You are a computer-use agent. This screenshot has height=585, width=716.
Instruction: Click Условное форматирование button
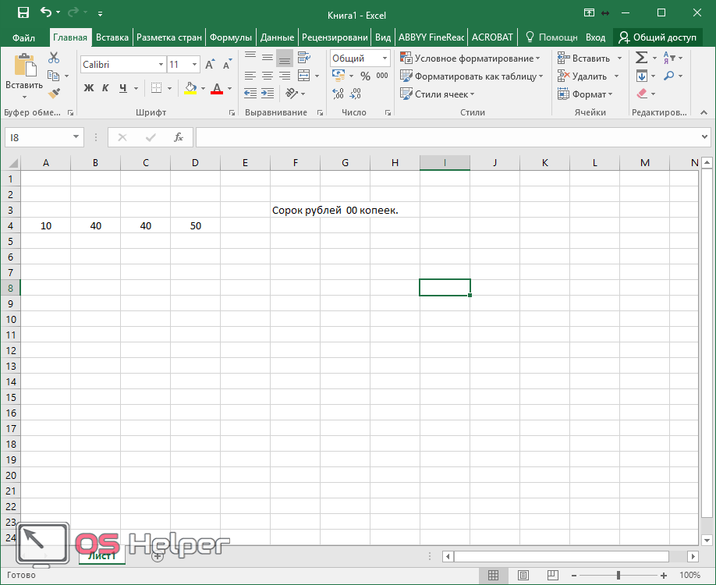tap(470, 58)
